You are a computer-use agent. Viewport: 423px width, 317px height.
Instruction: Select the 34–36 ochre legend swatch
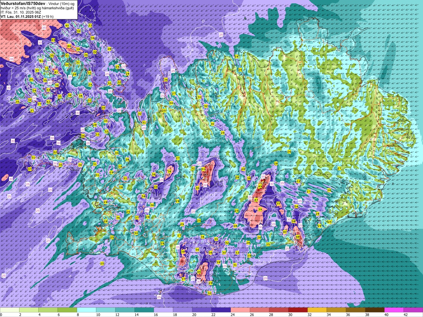[336, 310]
